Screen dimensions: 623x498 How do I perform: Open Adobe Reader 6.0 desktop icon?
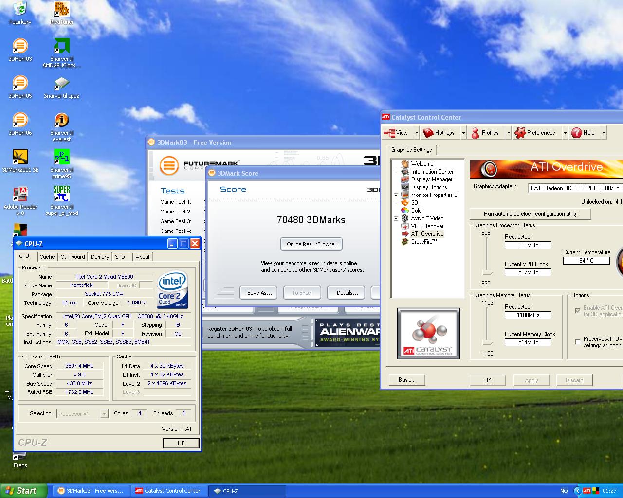point(20,201)
